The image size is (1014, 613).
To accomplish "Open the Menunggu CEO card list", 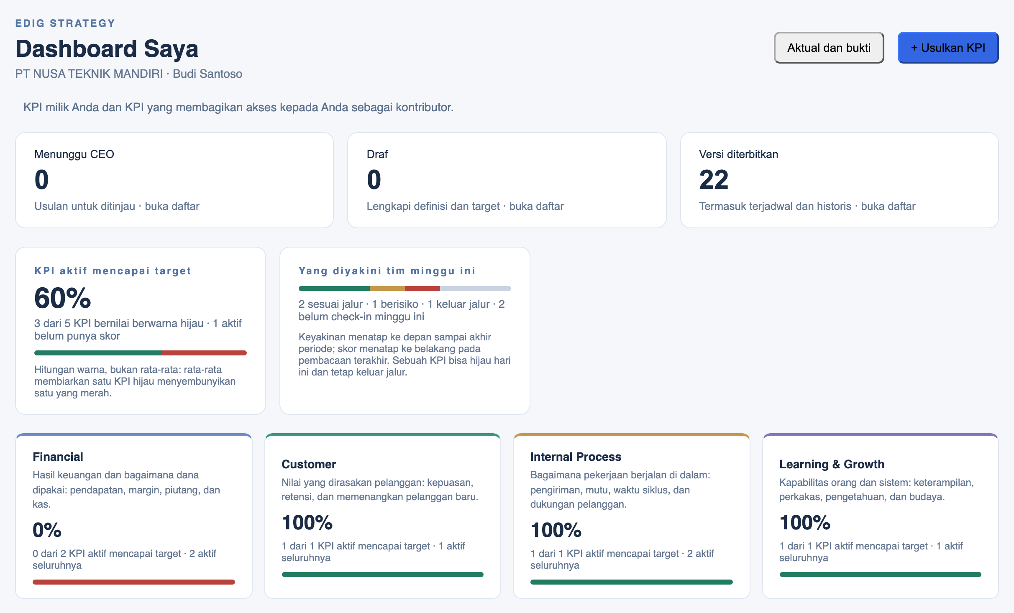I will click(174, 180).
